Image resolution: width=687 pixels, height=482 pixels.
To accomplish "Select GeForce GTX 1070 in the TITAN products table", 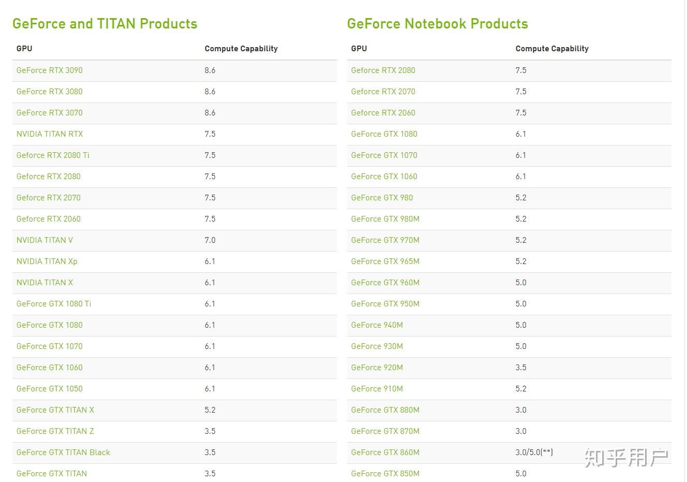I will (50, 346).
